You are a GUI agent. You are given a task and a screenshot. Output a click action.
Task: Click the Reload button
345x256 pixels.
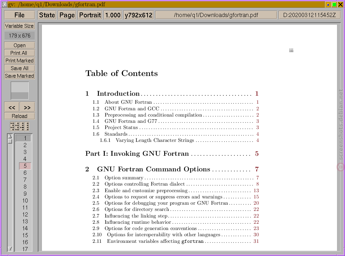click(20, 116)
